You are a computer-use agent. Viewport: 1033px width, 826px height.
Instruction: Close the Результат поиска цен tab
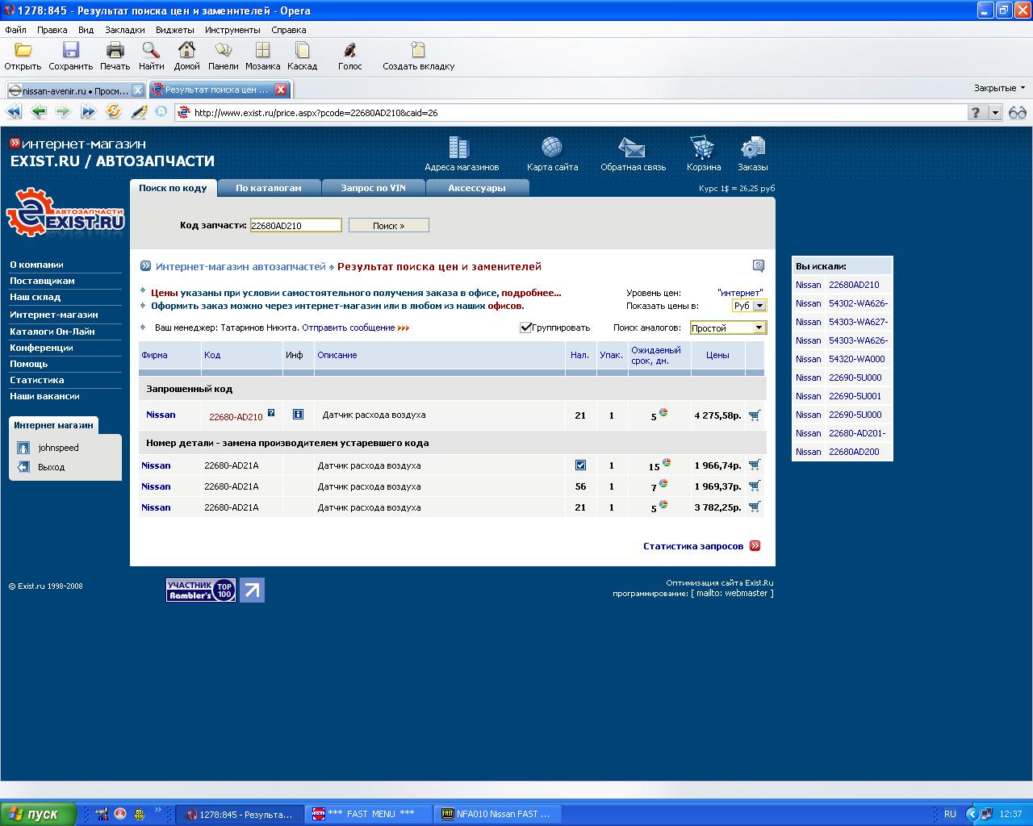pyautogui.click(x=281, y=90)
